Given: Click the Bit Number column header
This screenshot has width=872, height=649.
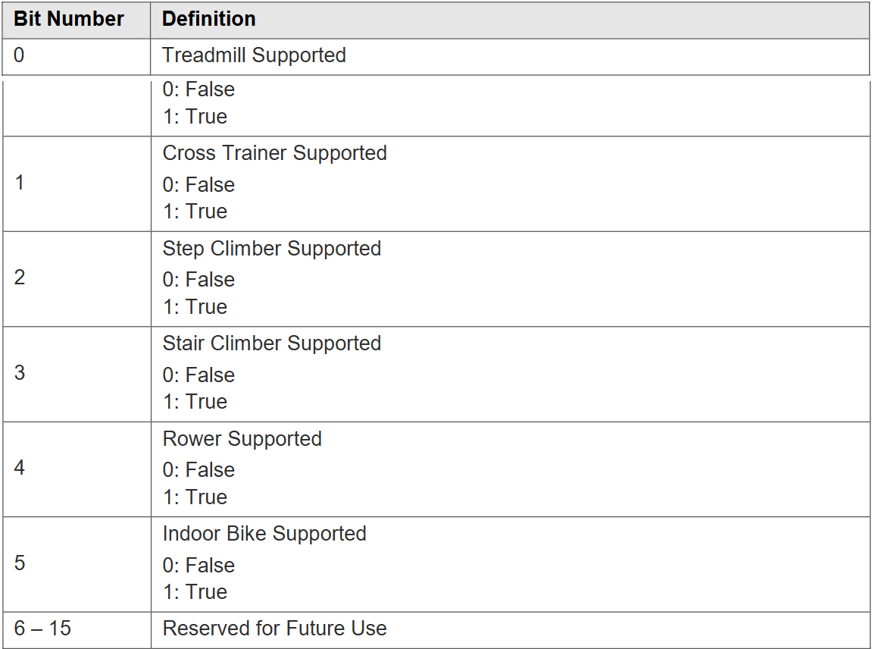Looking at the screenshot, I should (x=69, y=20).
